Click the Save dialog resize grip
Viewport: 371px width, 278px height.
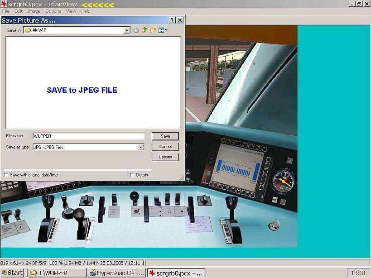pos(182,178)
